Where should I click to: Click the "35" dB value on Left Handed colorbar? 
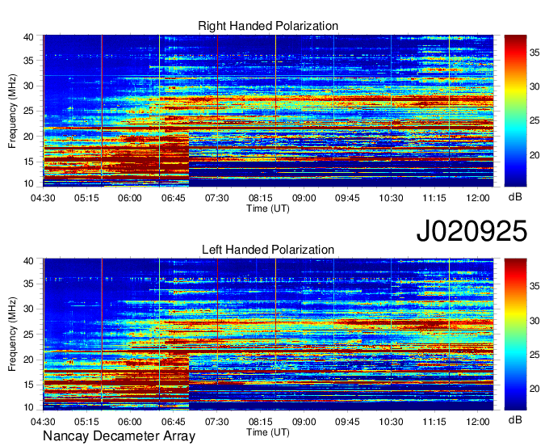[534, 287]
